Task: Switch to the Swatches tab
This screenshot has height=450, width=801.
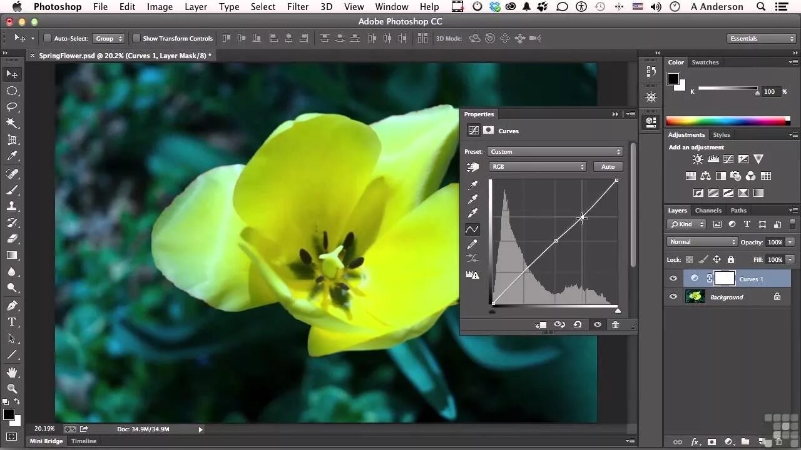Action: 705,62
